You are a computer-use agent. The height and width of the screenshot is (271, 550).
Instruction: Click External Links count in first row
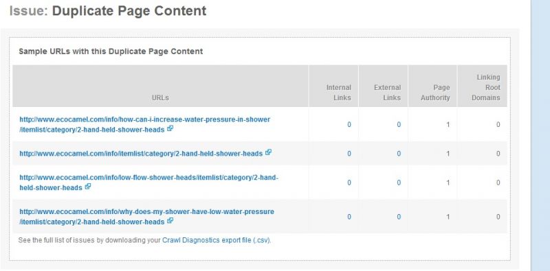point(399,125)
